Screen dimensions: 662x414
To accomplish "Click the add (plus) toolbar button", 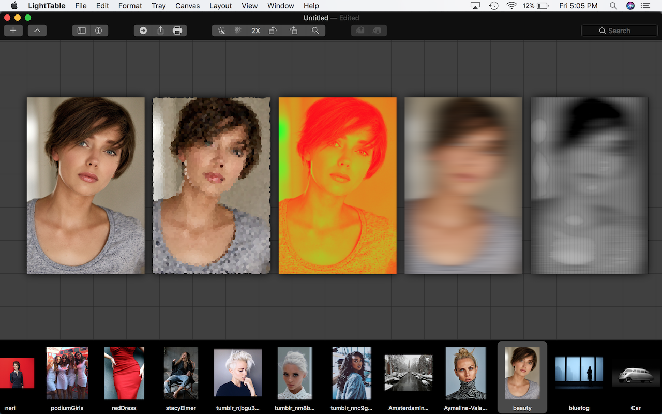I will pos(13,31).
